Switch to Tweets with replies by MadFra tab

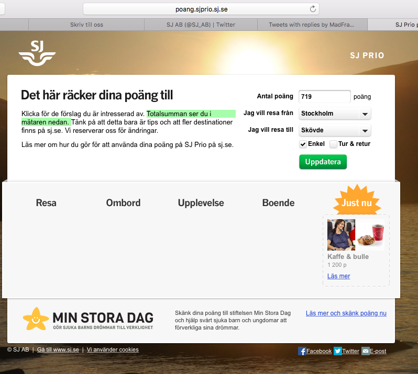pyautogui.click(x=312, y=25)
